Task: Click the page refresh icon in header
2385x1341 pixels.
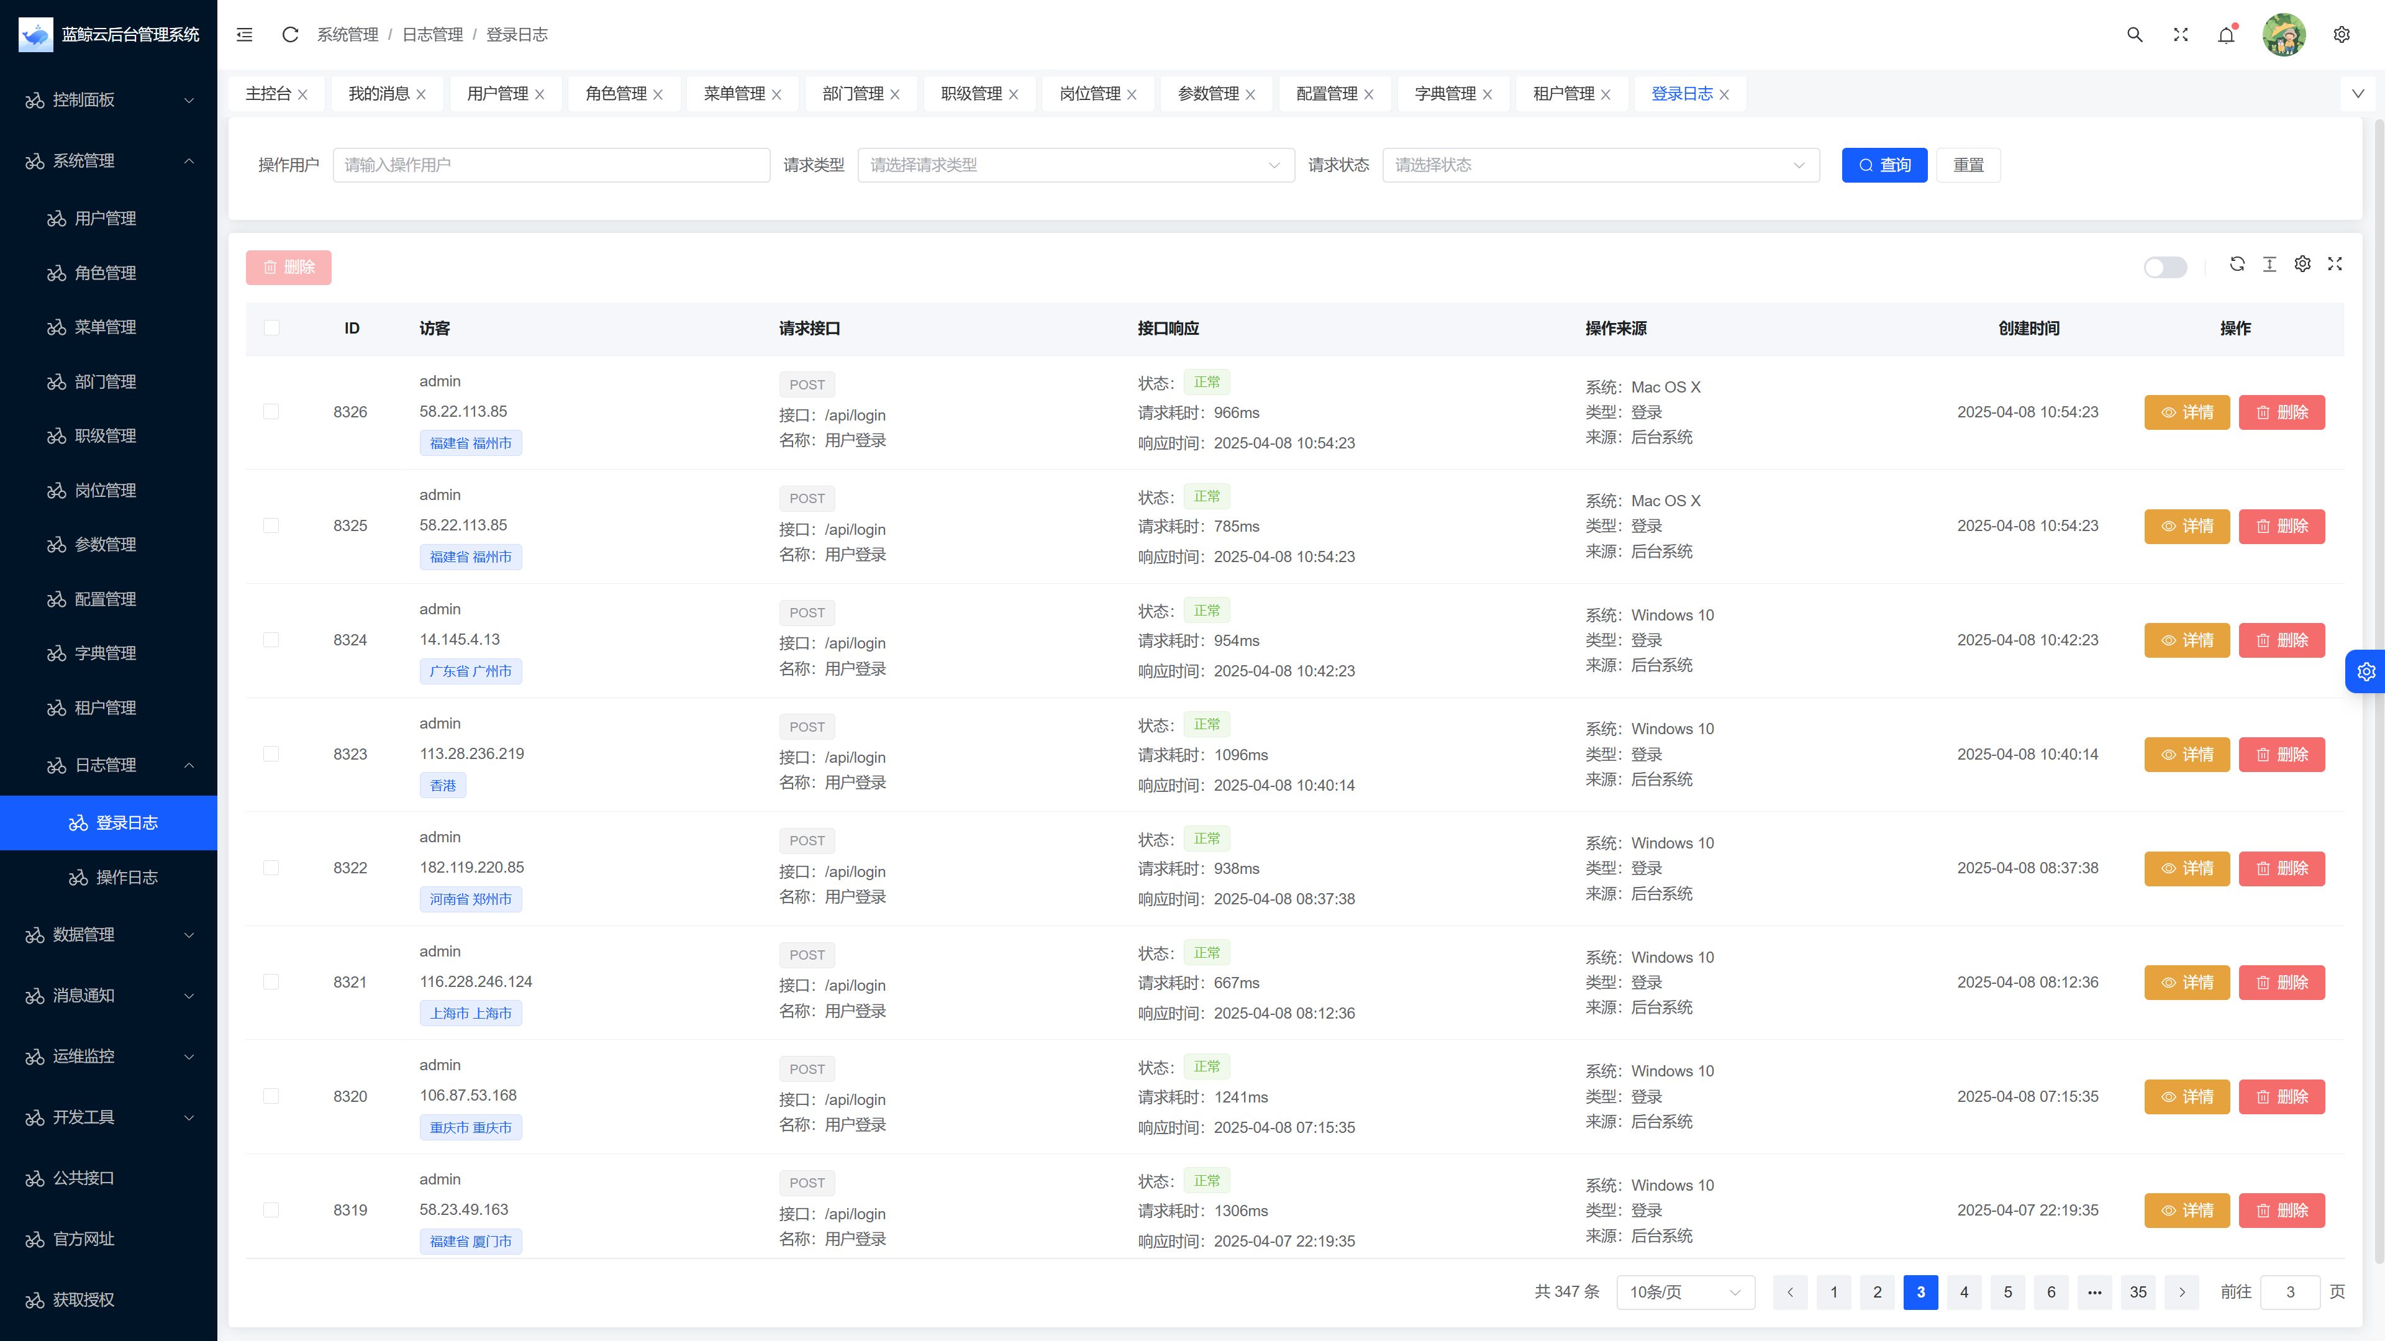Action: (x=290, y=34)
